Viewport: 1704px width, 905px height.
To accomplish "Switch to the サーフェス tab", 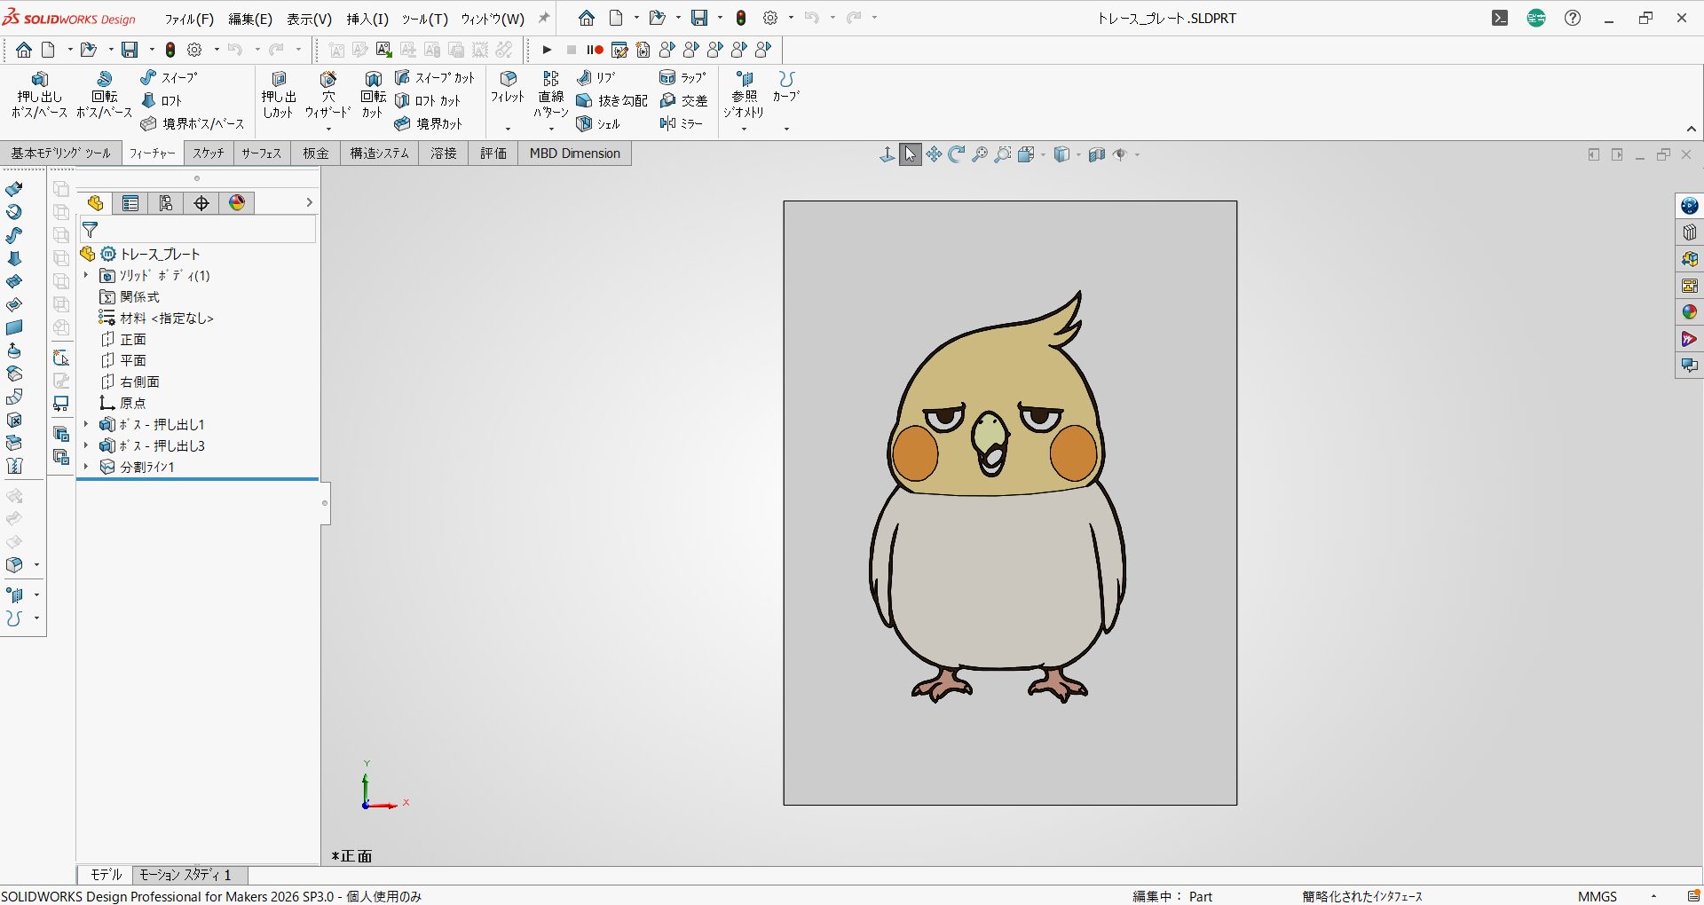I will [x=262, y=153].
